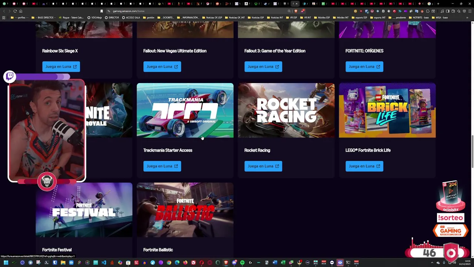
Task: Open the ACCESO SALA bookmark
Action: (x=131, y=17)
